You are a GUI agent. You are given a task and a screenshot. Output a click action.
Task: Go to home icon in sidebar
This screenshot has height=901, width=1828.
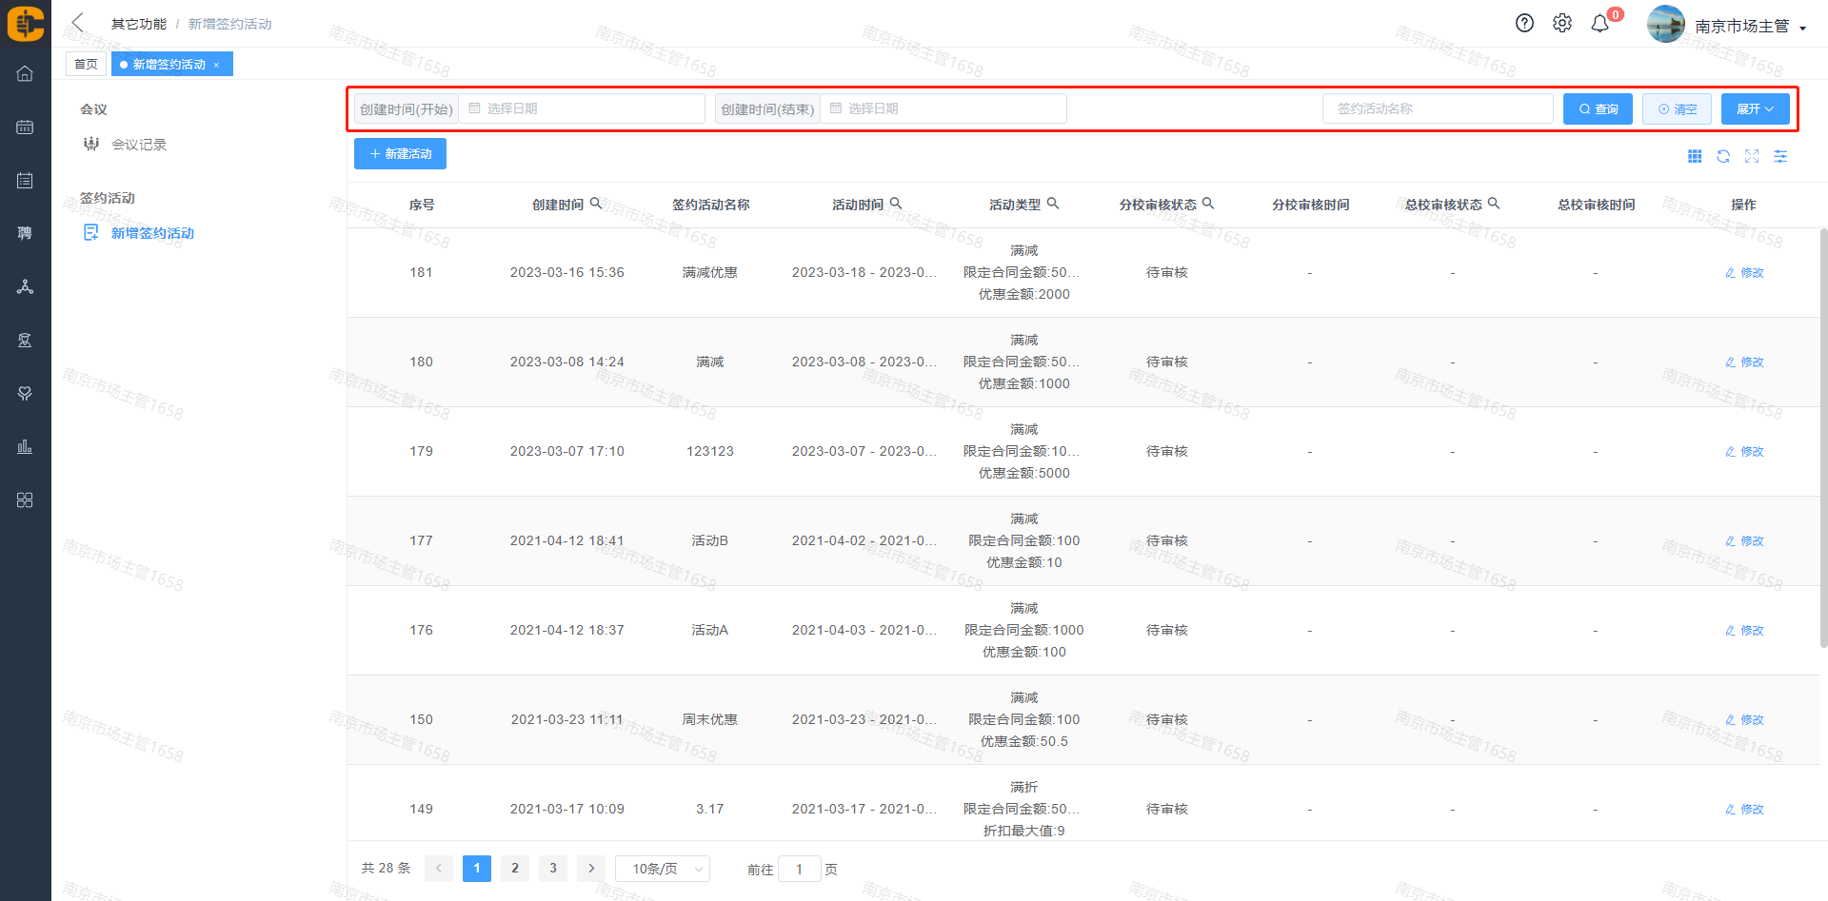(25, 73)
